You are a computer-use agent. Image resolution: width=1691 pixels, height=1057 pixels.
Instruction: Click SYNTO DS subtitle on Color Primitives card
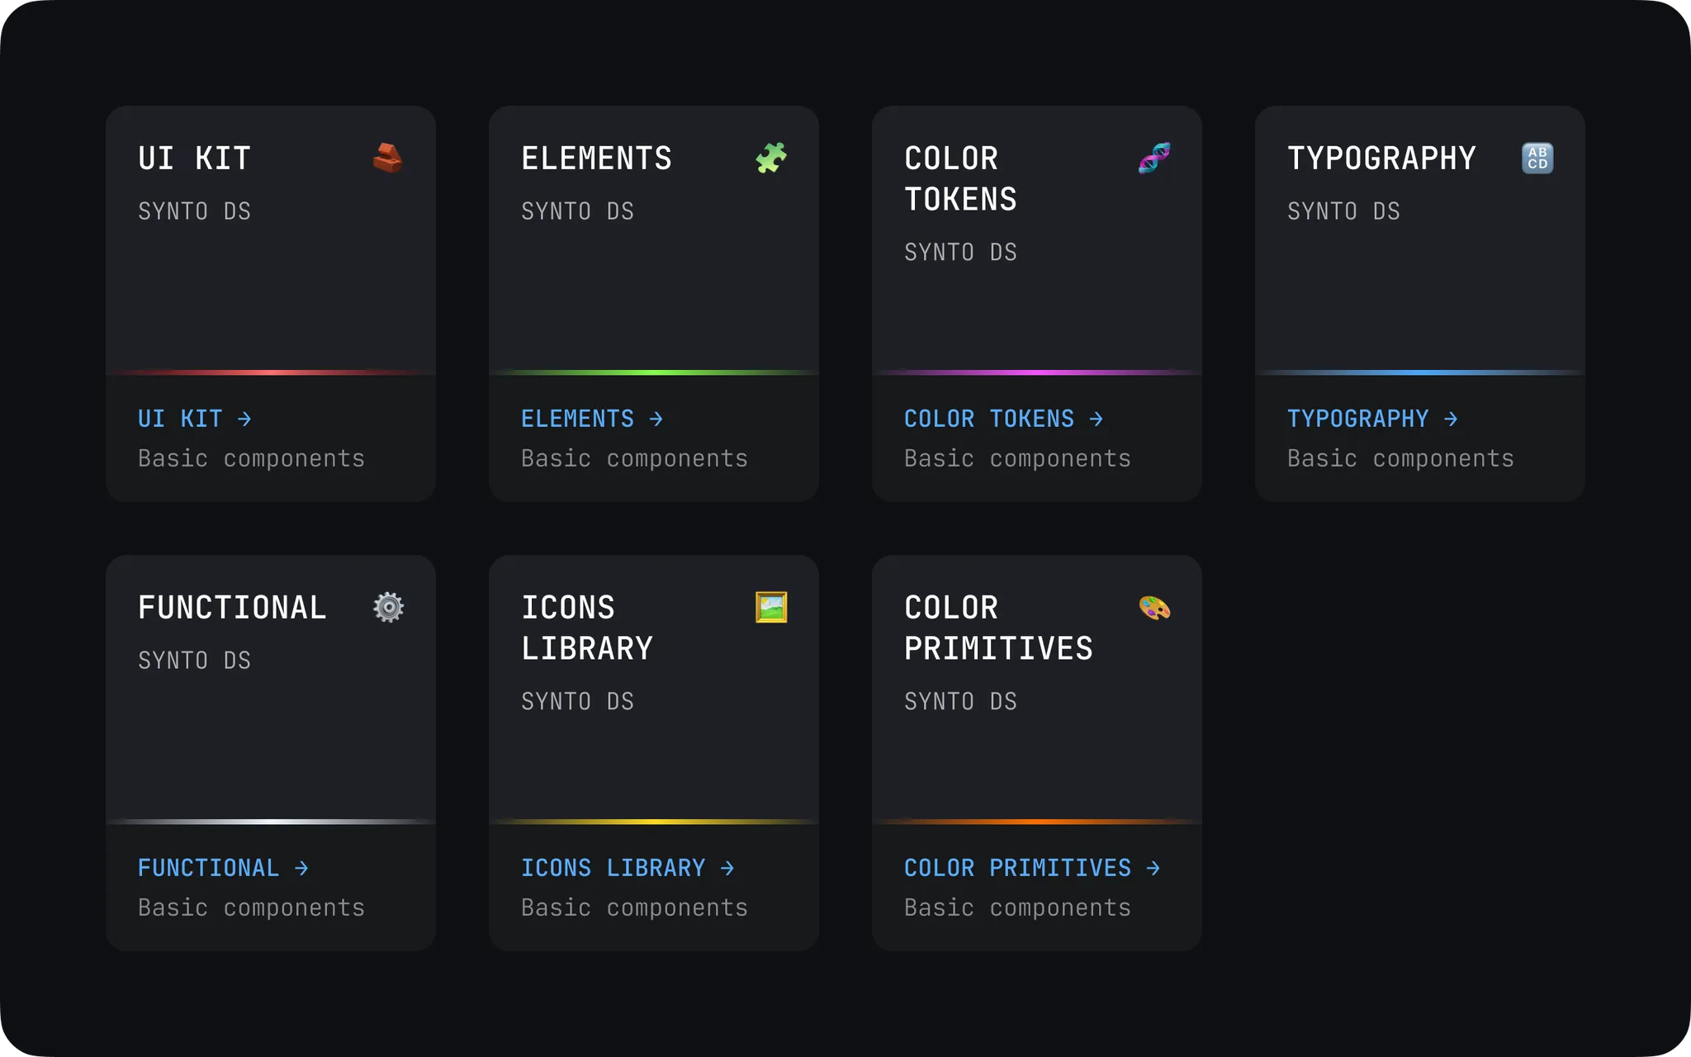tap(961, 701)
